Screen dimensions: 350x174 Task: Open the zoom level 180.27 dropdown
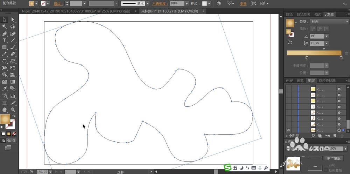50,172
